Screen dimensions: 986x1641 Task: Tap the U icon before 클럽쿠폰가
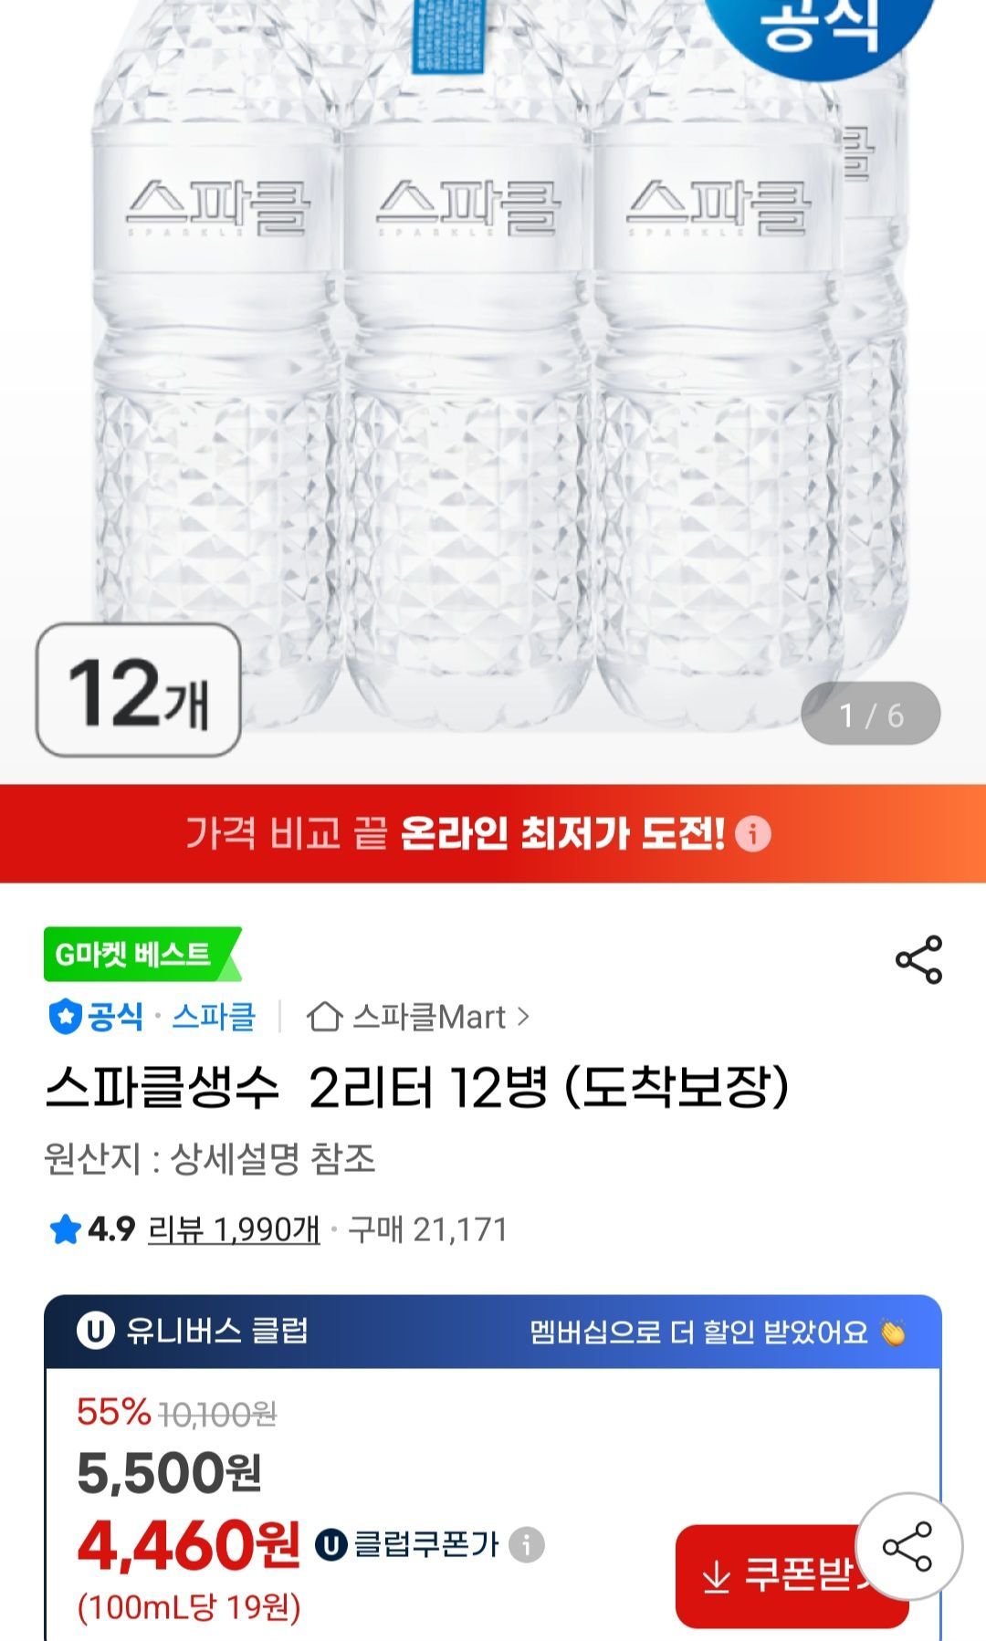pos(331,1544)
